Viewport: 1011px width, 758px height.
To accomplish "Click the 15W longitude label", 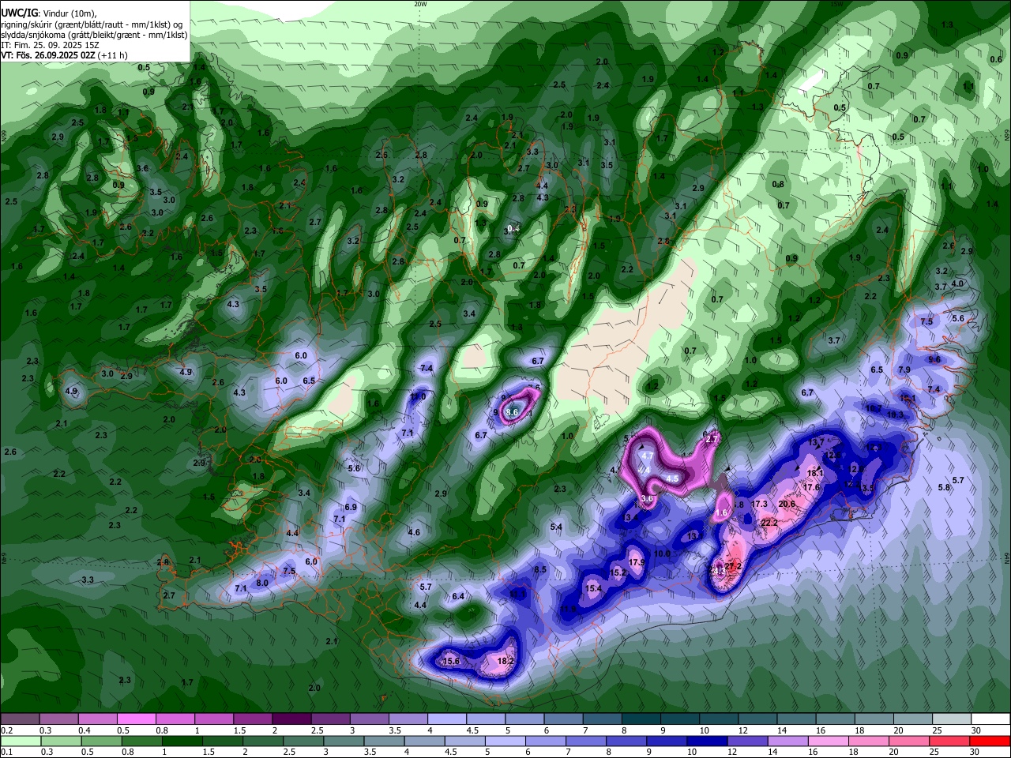I will pyautogui.click(x=837, y=4).
